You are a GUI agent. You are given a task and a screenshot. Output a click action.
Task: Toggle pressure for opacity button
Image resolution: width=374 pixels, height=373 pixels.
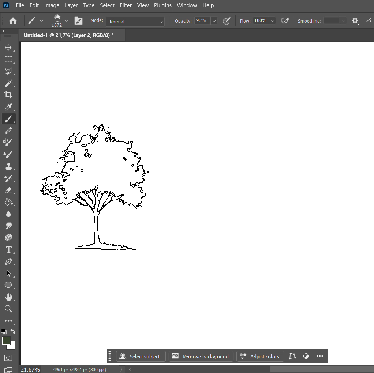(227, 21)
